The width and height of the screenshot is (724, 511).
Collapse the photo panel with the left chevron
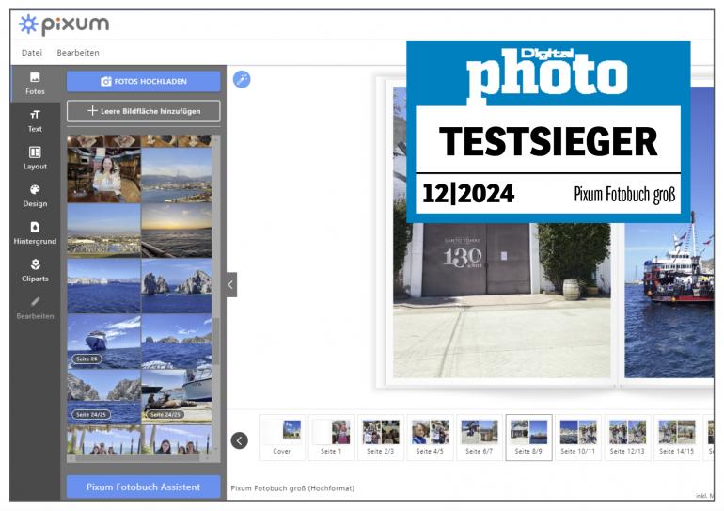[231, 285]
